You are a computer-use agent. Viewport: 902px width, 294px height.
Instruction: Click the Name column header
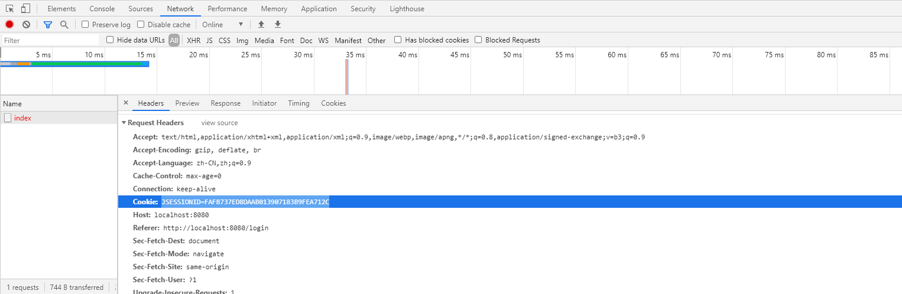(59, 103)
